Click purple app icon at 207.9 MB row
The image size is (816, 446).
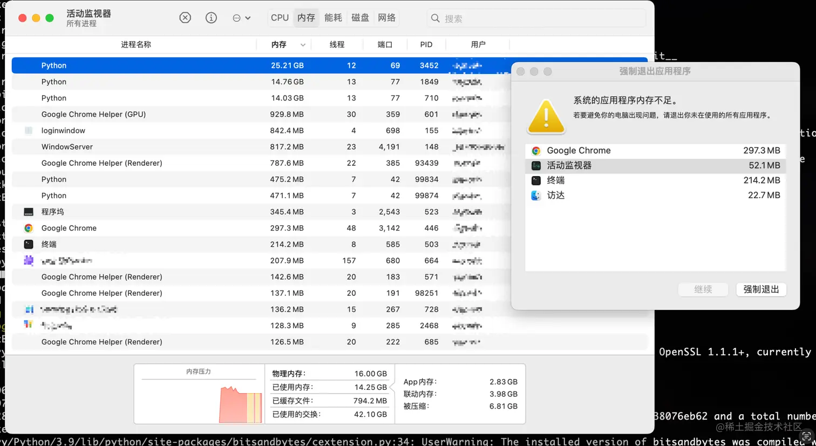pos(29,260)
